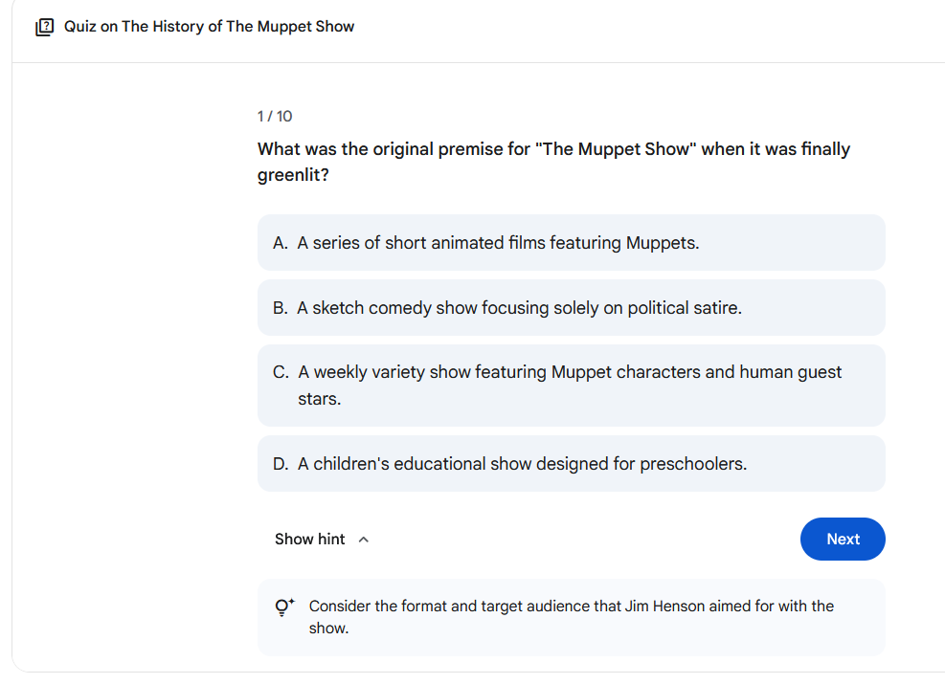The height and width of the screenshot is (684, 945).
Task: Select answer B about political satire
Action: click(x=571, y=308)
